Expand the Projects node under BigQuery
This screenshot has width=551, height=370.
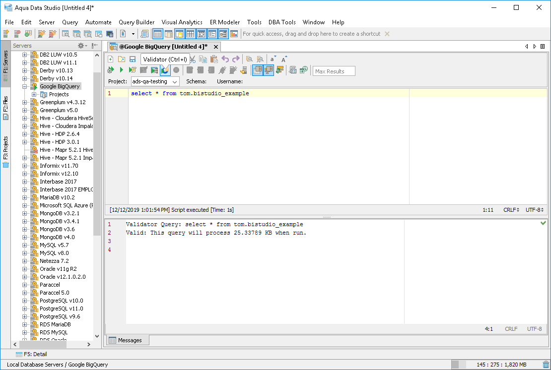pyautogui.click(x=34, y=94)
